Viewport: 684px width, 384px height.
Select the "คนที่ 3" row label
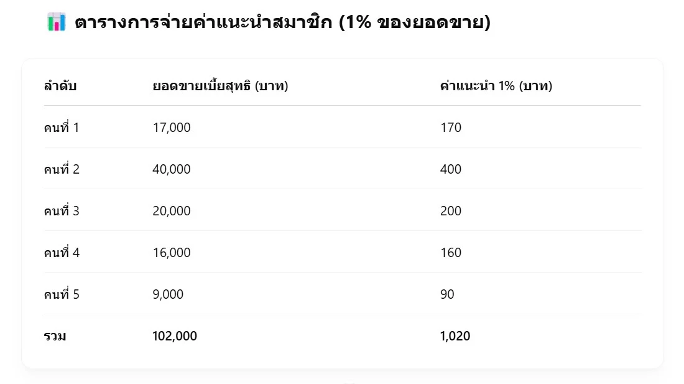tap(62, 211)
